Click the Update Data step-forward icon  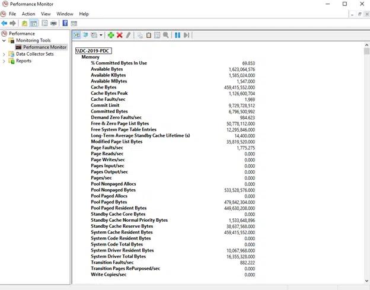[186, 35]
